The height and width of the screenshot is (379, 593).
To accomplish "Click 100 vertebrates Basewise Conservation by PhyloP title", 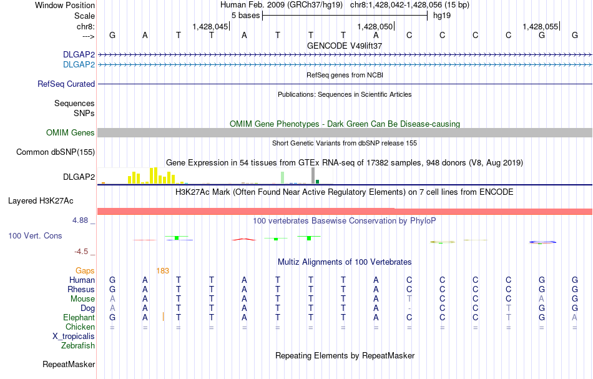I will pyautogui.click(x=345, y=220).
